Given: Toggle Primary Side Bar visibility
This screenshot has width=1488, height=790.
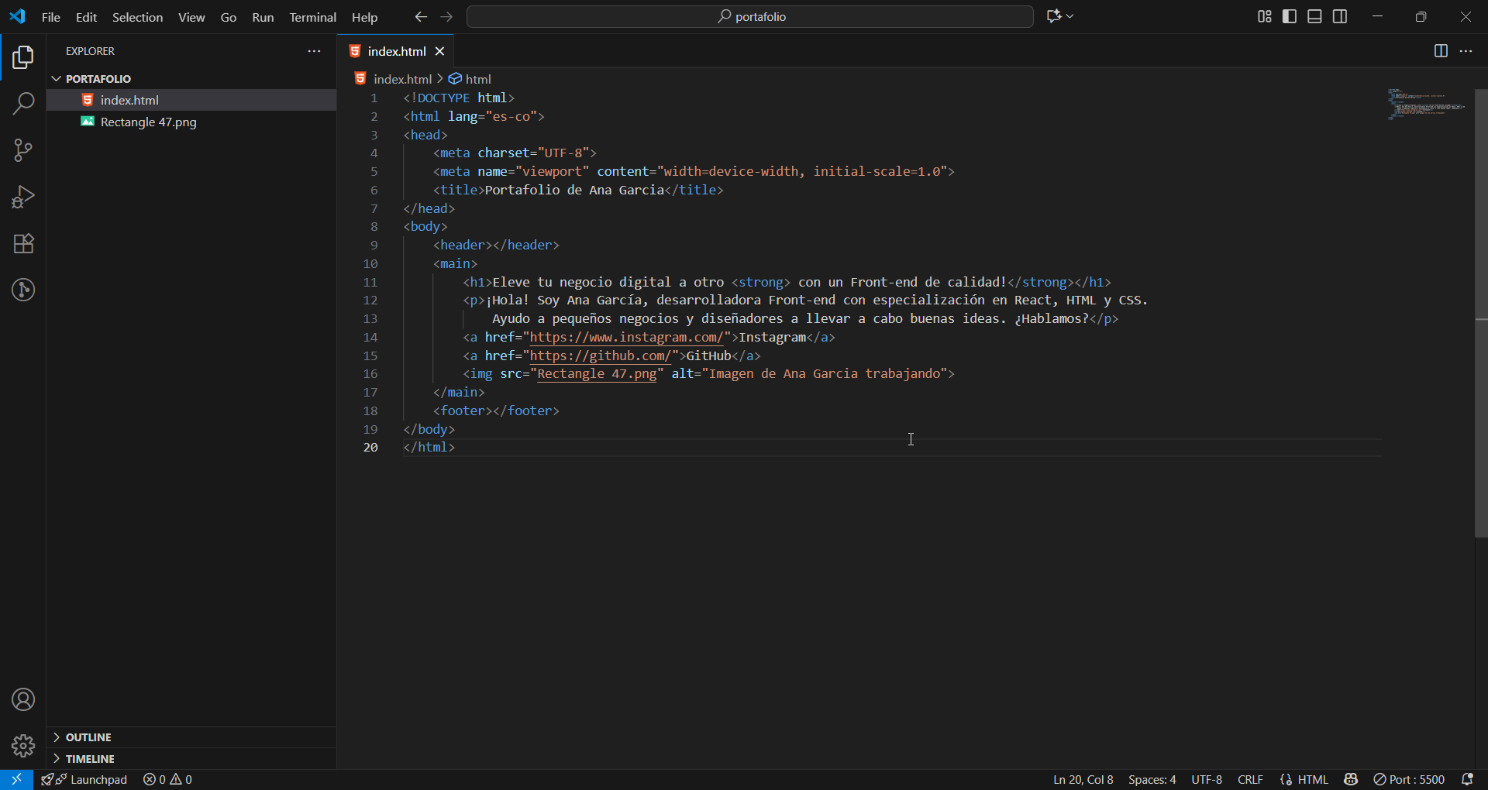Looking at the screenshot, I should (x=1290, y=16).
